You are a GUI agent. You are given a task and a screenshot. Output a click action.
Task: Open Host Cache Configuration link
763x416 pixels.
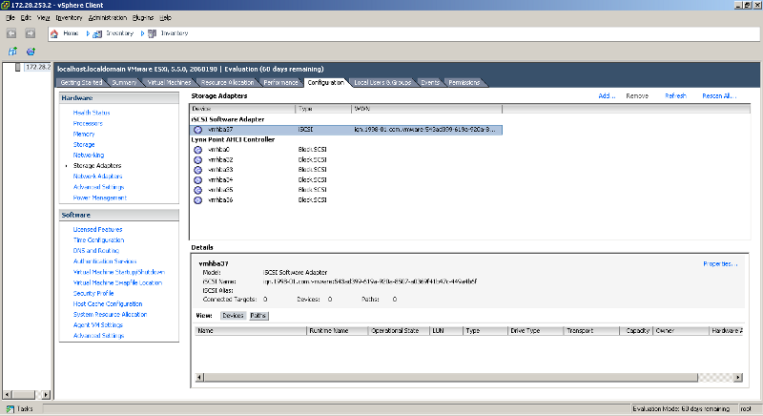point(108,303)
